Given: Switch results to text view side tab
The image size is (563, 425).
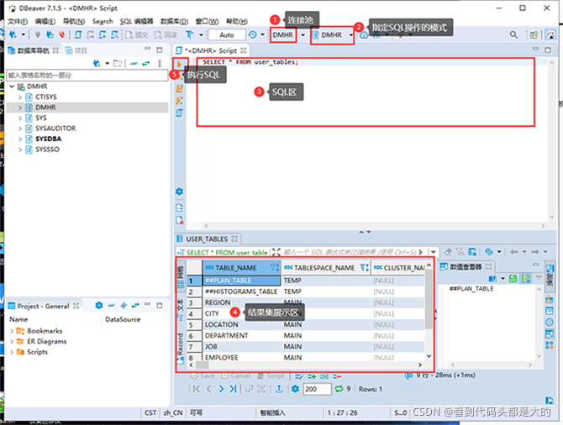Looking at the screenshot, I should (x=181, y=309).
